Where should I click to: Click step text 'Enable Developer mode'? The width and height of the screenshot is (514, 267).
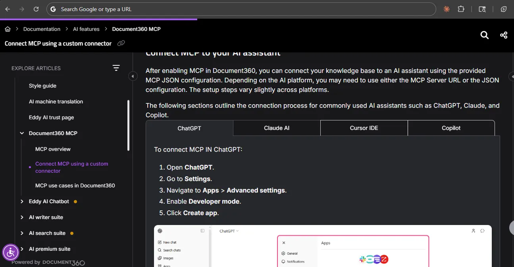tap(204, 201)
